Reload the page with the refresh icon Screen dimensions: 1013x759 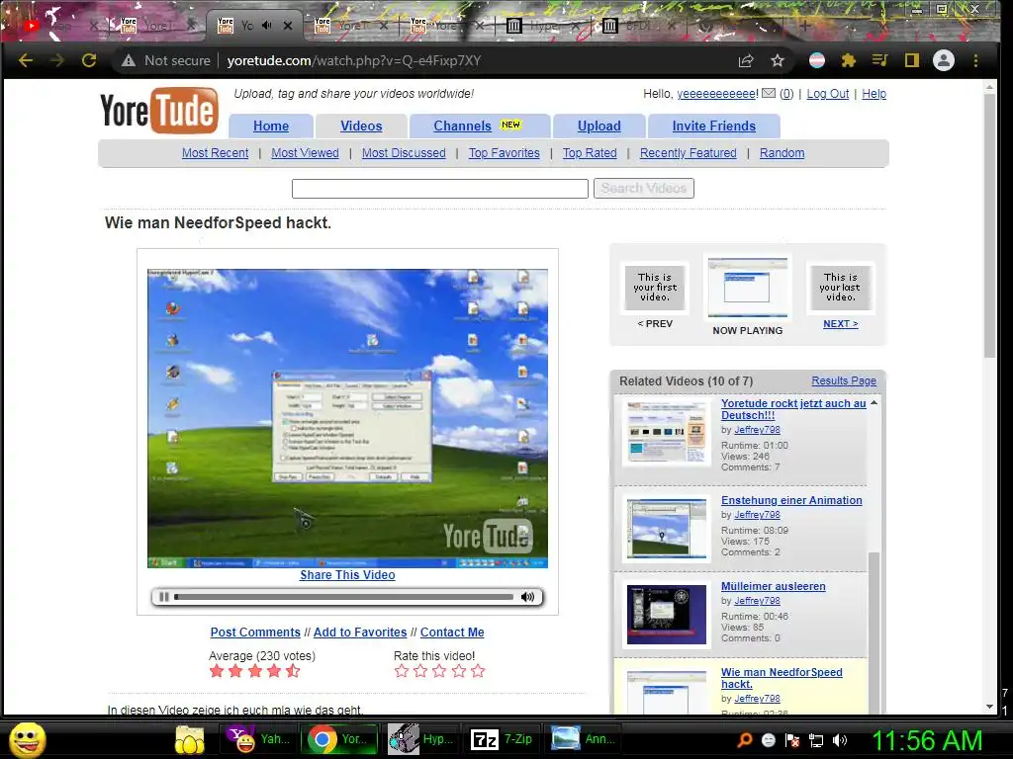tap(89, 60)
